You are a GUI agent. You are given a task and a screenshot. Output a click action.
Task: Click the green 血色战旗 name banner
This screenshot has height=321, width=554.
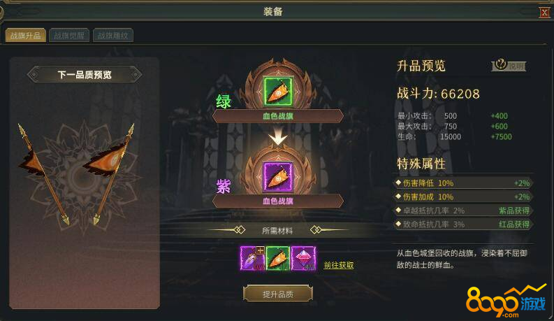coord(278,116)
